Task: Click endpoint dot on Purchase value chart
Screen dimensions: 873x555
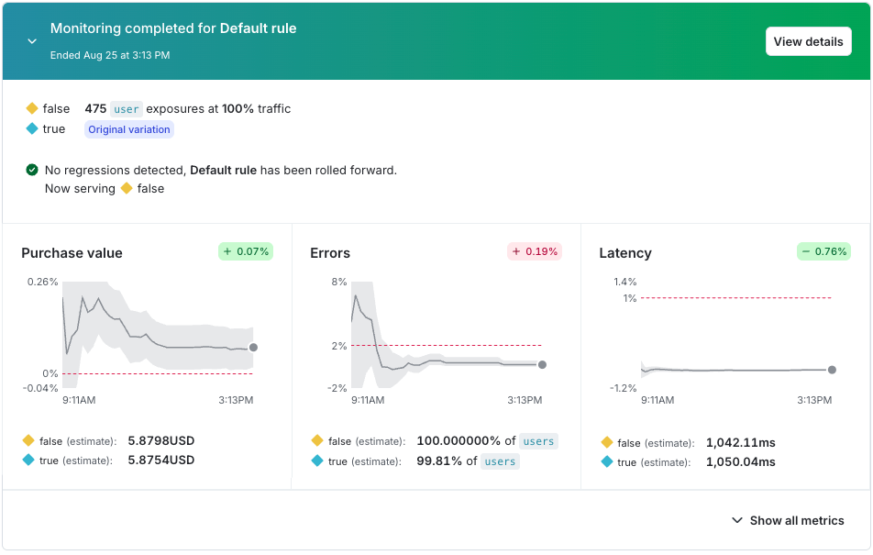Action: (x=253, y=349)
